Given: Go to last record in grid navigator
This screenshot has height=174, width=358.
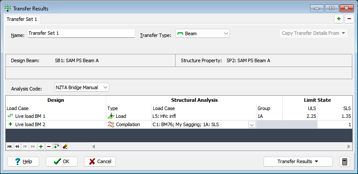Looking at the screenshot, I should coord(33,147).
